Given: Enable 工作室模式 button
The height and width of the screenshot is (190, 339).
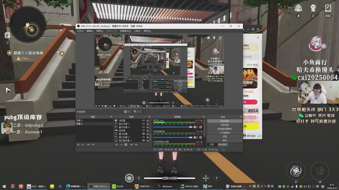Looking at the screenshot, I should [x=225, y=133].
